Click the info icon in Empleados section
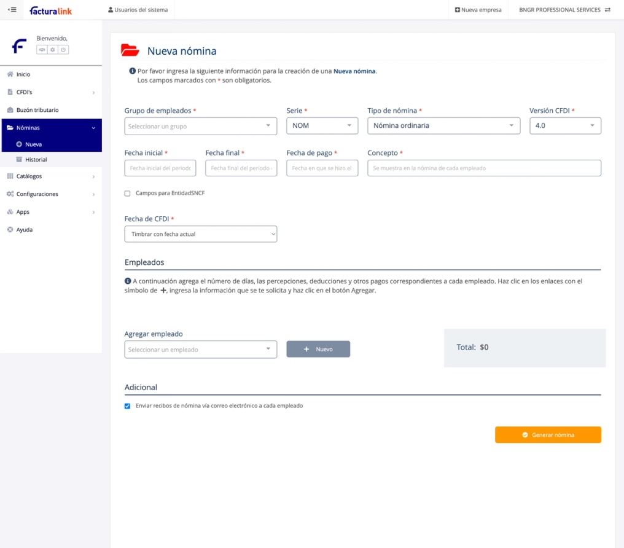The image size is (624, 548). click(128, 281)
